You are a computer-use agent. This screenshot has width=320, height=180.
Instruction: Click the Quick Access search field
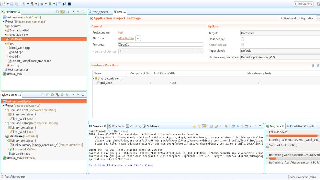pyautogui.click(x=303, y=4)
